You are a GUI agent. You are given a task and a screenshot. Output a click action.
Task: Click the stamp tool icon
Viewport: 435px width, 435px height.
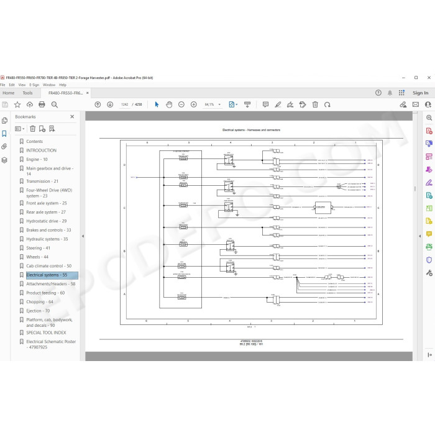[303, 104]
